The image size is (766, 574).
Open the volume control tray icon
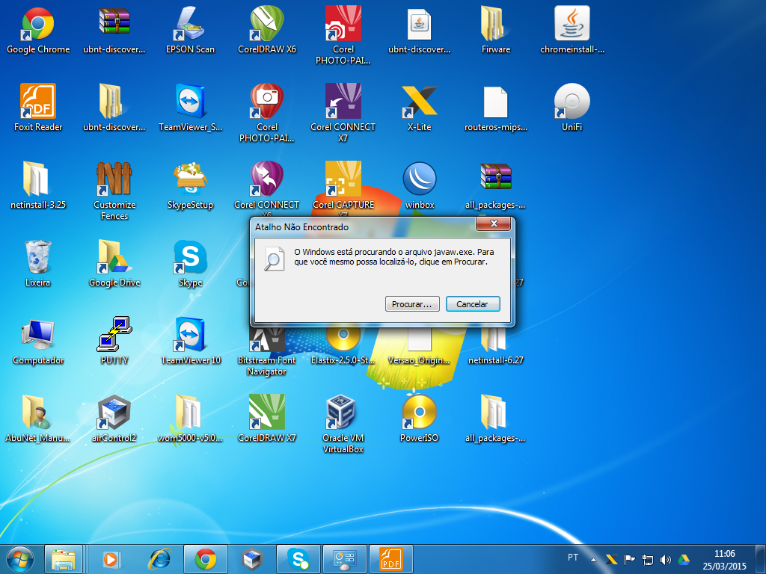click(665, 560)
